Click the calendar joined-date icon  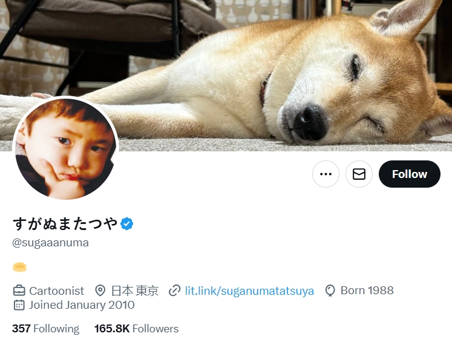(19, 305)
